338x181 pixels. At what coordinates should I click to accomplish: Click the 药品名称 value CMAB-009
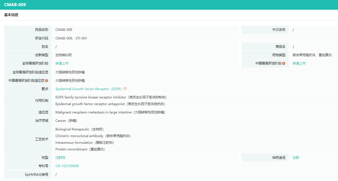click(64, 30)
